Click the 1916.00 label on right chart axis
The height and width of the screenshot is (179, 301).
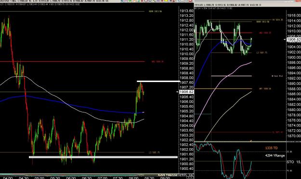click(294, 15)
